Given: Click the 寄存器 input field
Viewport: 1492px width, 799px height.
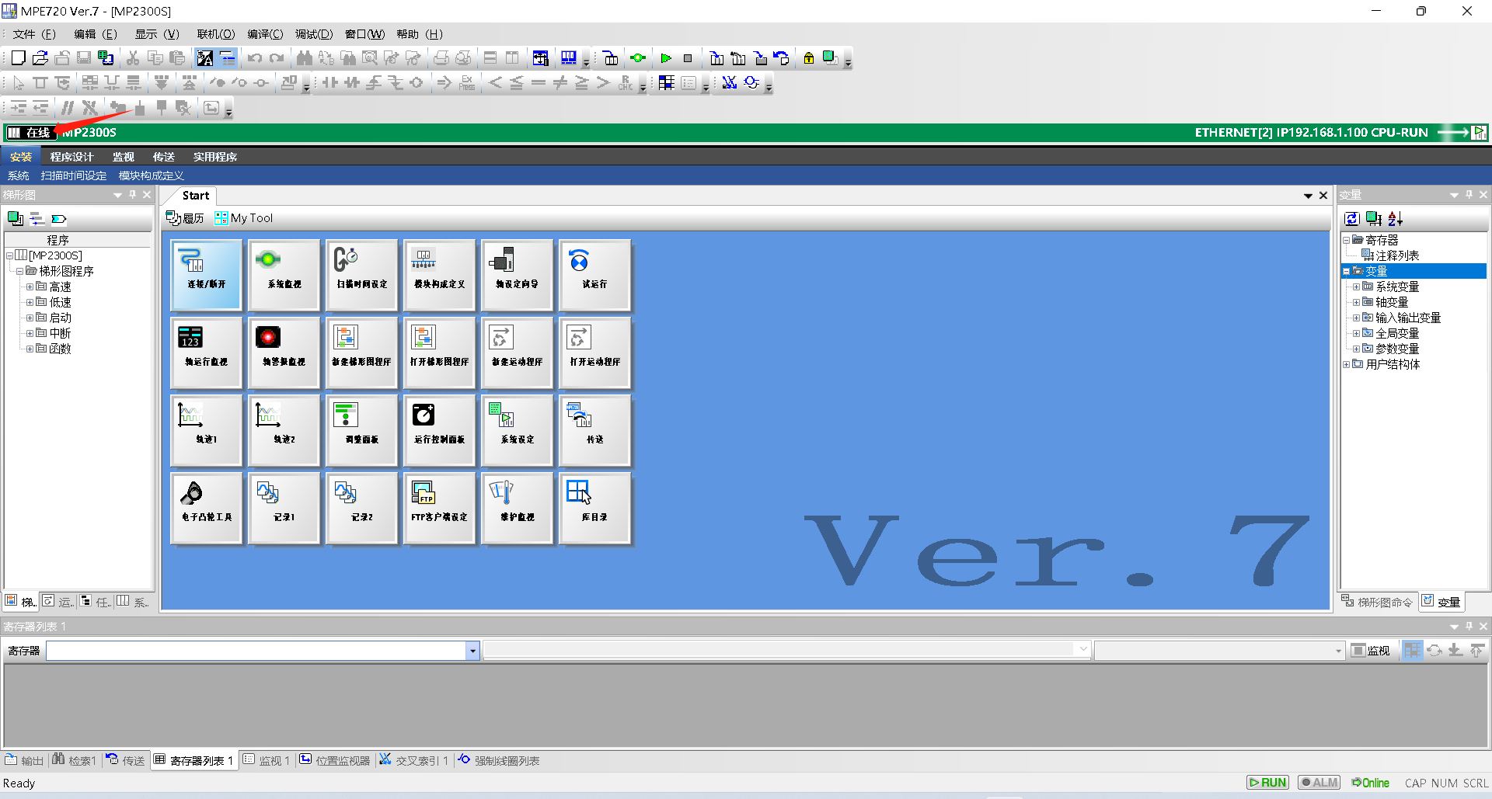Looking at the screenshot, I should coord(256,651).
